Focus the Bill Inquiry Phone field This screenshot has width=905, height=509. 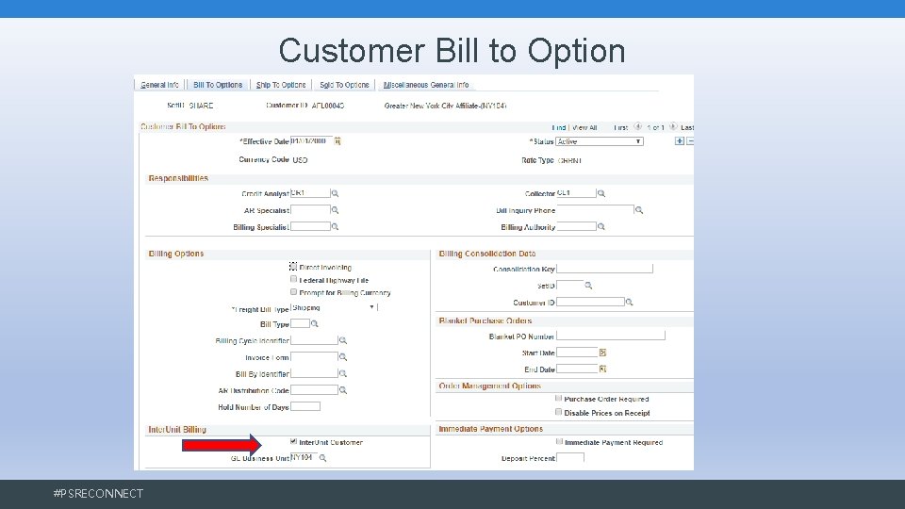pos(595,210)
